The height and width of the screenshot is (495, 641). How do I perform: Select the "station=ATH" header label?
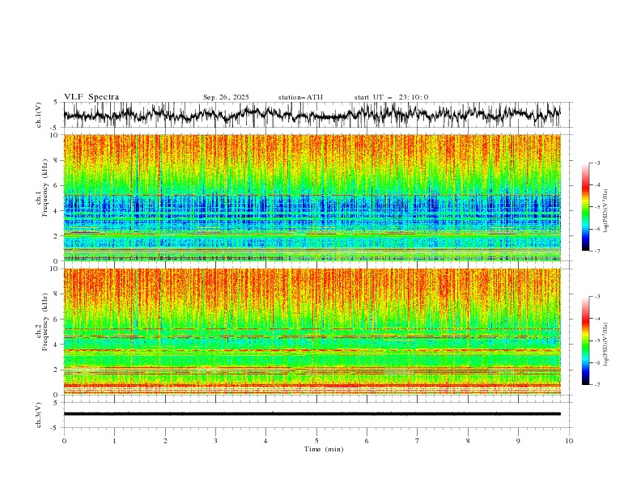coord(300,97)
